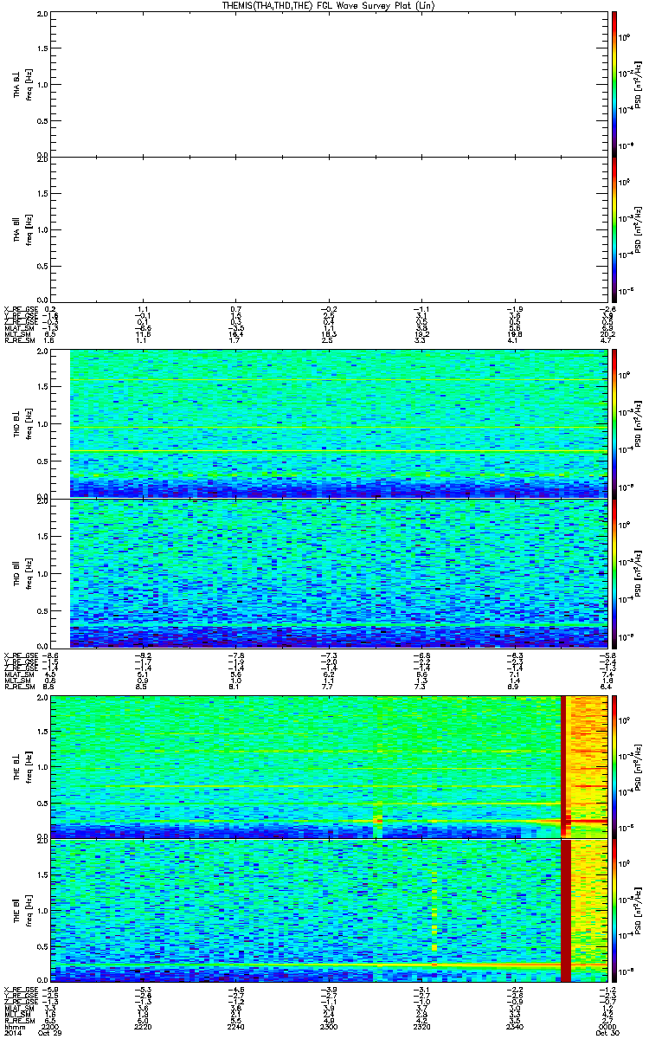
Task: Click the yellow 1.6 Hz line in THD BL panel
Action: coord(338,380)
